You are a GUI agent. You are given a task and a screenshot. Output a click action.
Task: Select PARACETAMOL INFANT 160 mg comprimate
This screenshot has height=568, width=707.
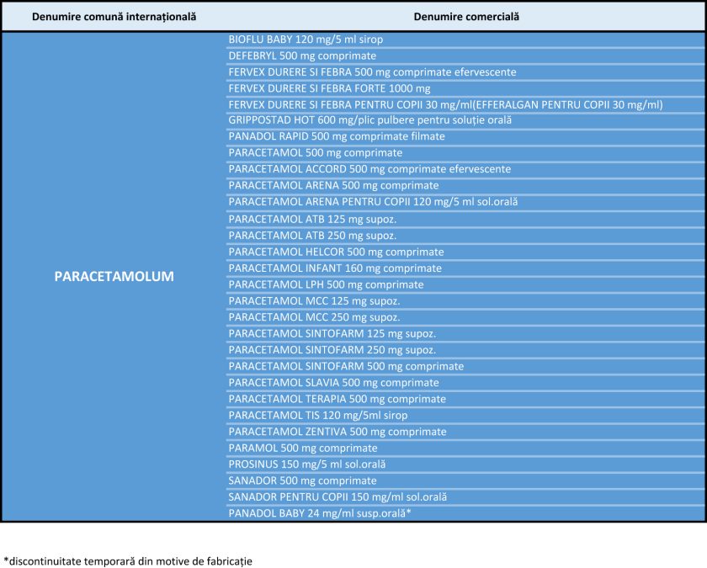[465, 268]
